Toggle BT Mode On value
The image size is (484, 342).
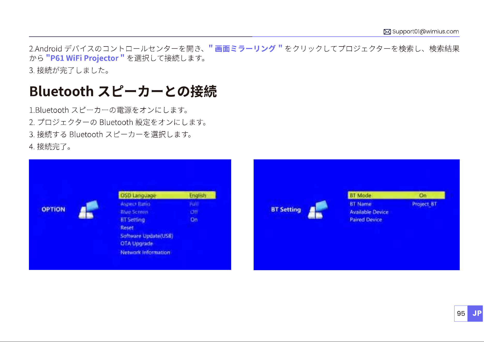coord(423,195)
